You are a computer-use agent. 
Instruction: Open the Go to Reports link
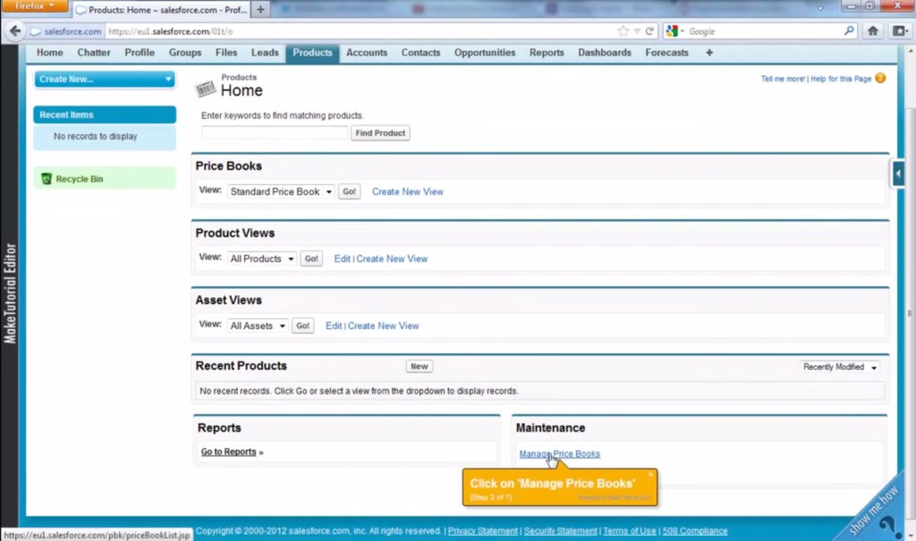[228, 452]
